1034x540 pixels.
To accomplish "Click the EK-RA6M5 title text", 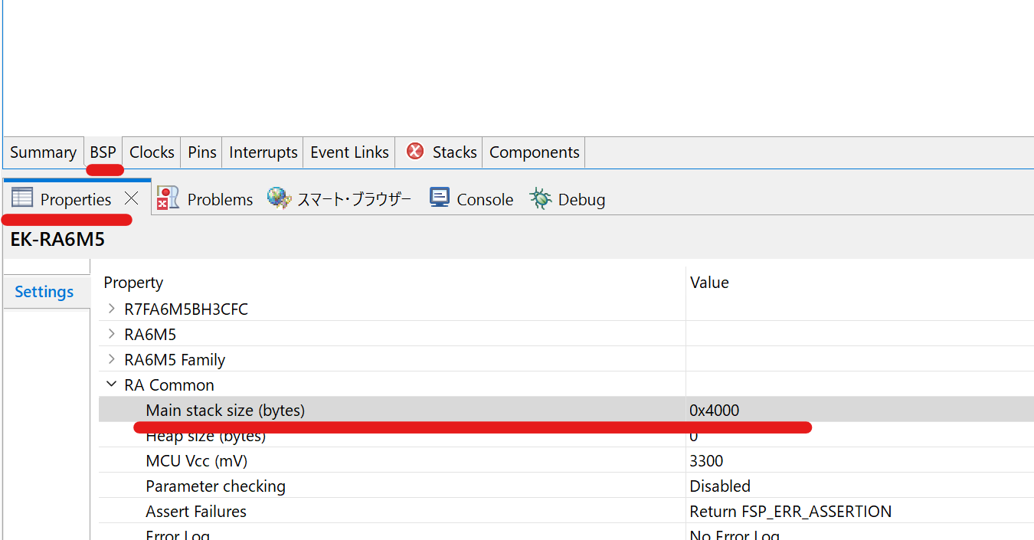I will point(57,240).
